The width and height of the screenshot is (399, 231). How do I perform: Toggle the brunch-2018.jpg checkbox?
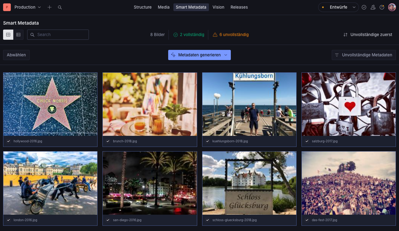pos(108,141)
